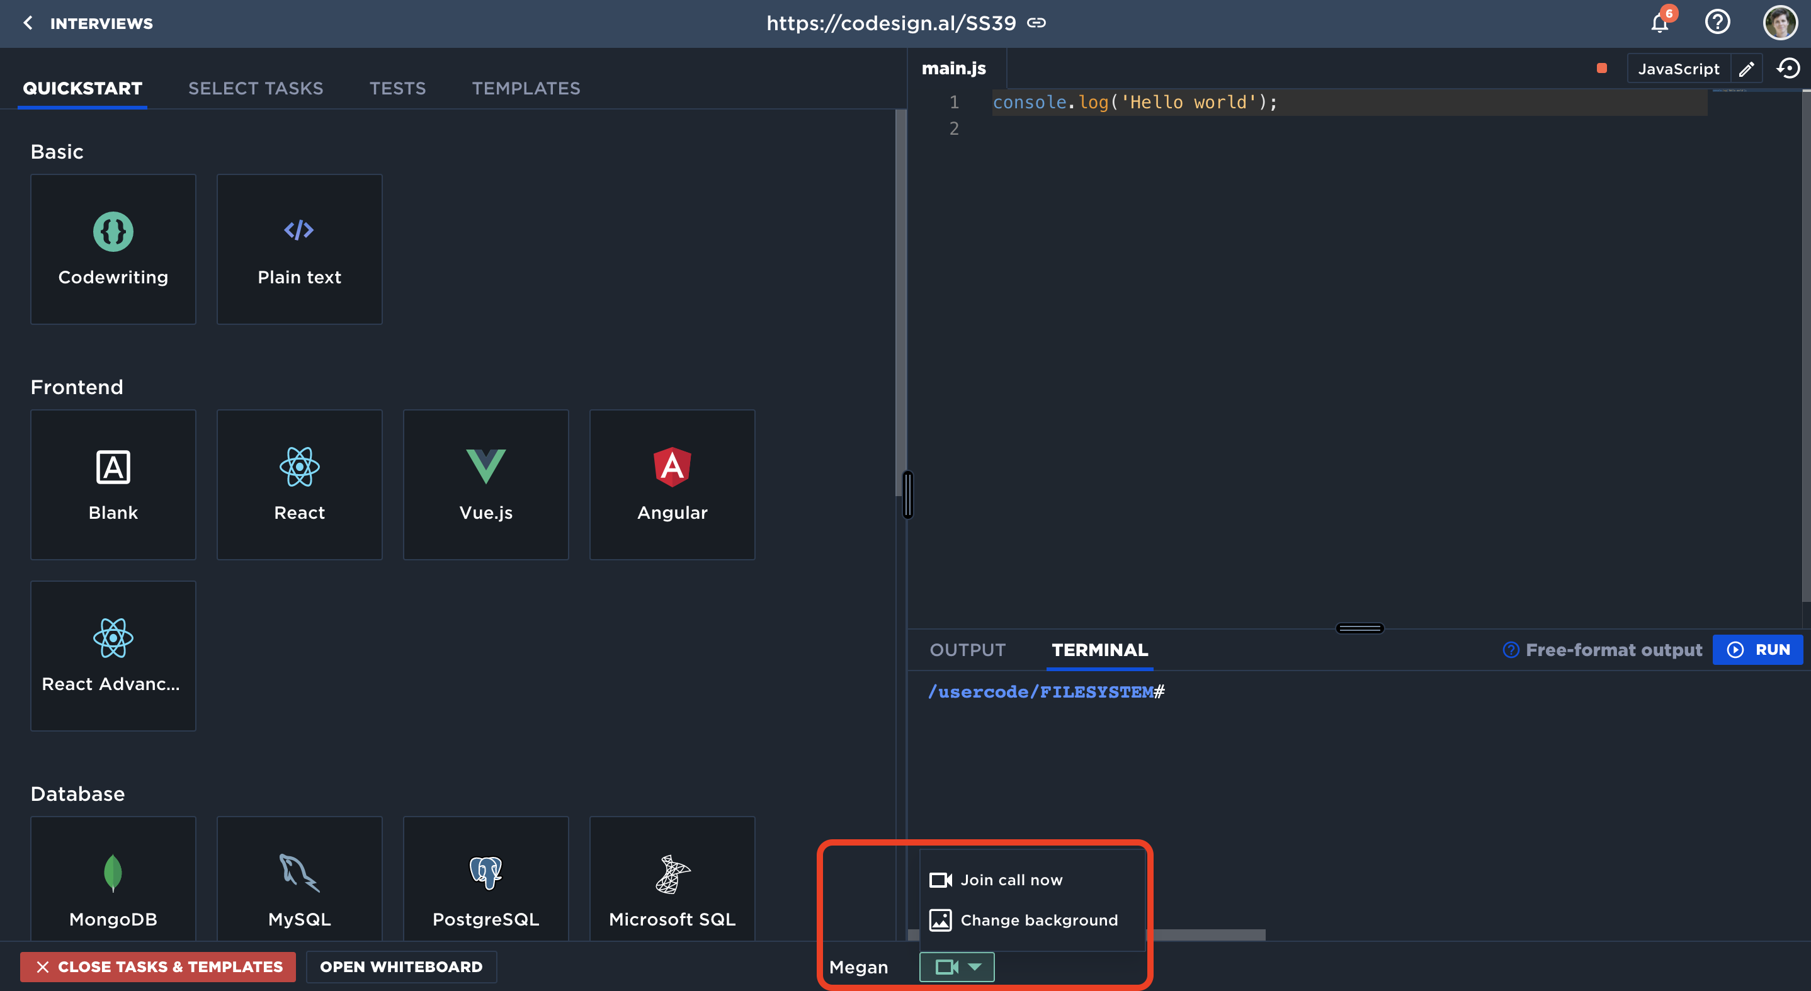Image resolution: width=1811 pixels, height=991 pixels.
Task: Switch to the TEMPLATES tab
Action: 526,89
